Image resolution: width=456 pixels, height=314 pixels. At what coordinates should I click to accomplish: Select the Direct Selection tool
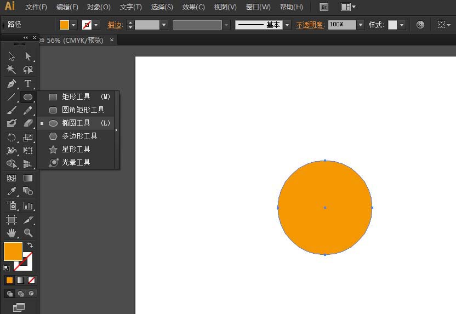pyautogui.click(x=28, y=56)
